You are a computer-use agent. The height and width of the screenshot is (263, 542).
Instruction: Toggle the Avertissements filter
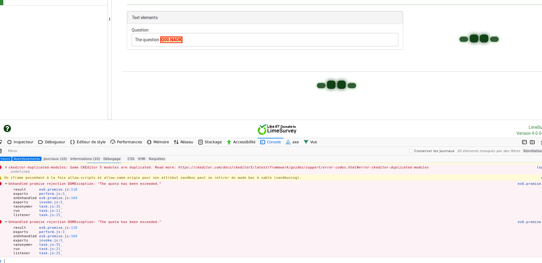click(27, 159)
